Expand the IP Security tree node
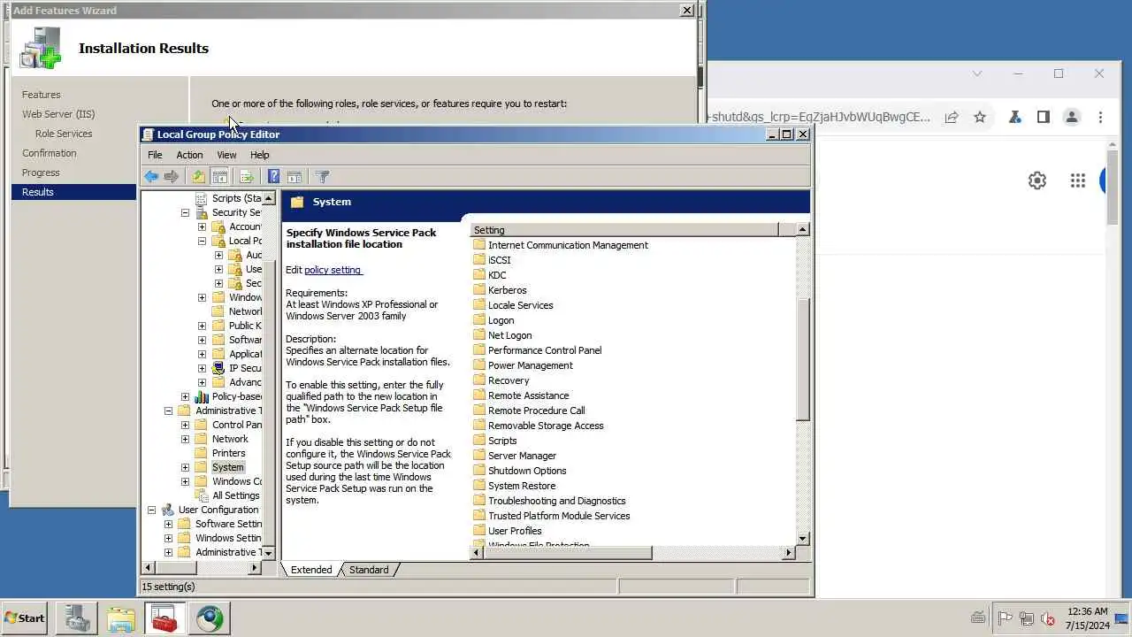 coord(202,368)
